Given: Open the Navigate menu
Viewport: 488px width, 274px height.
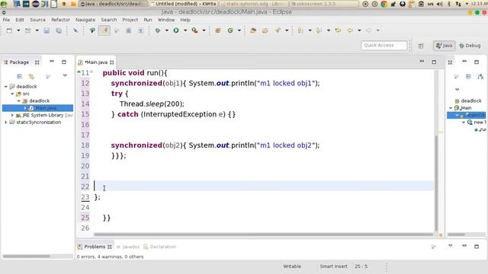Looking at the screenshot, I should point(85,20).
